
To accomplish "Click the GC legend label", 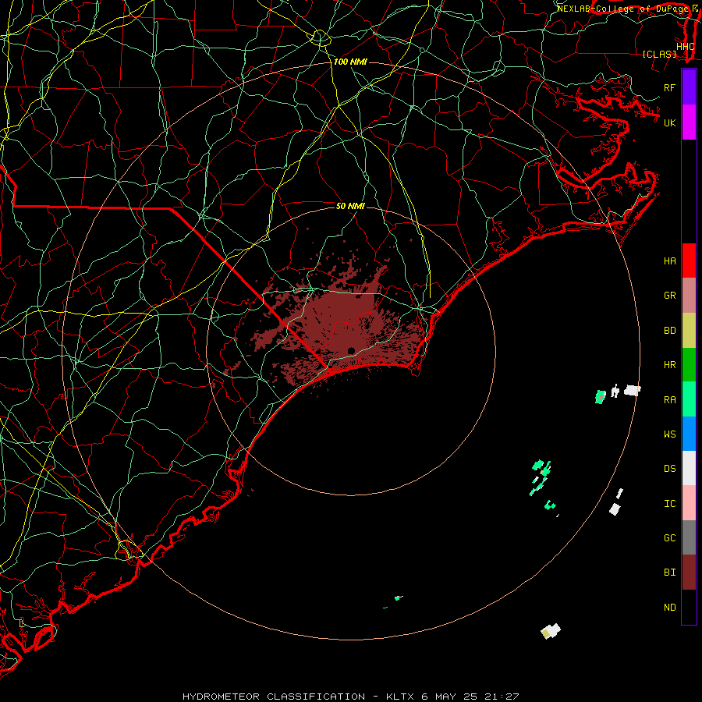I will tap(669, 538).
